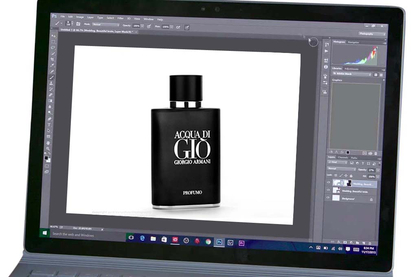Add layer style fx icon at panel bottom
This screenshot has height=277, width=417.
click(339, 242)
